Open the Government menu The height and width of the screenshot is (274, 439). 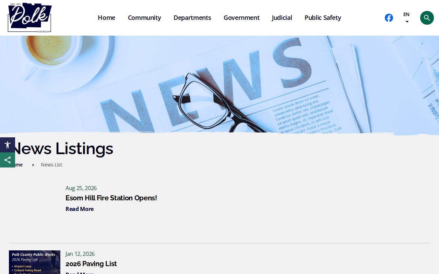(x=241, y=17)
